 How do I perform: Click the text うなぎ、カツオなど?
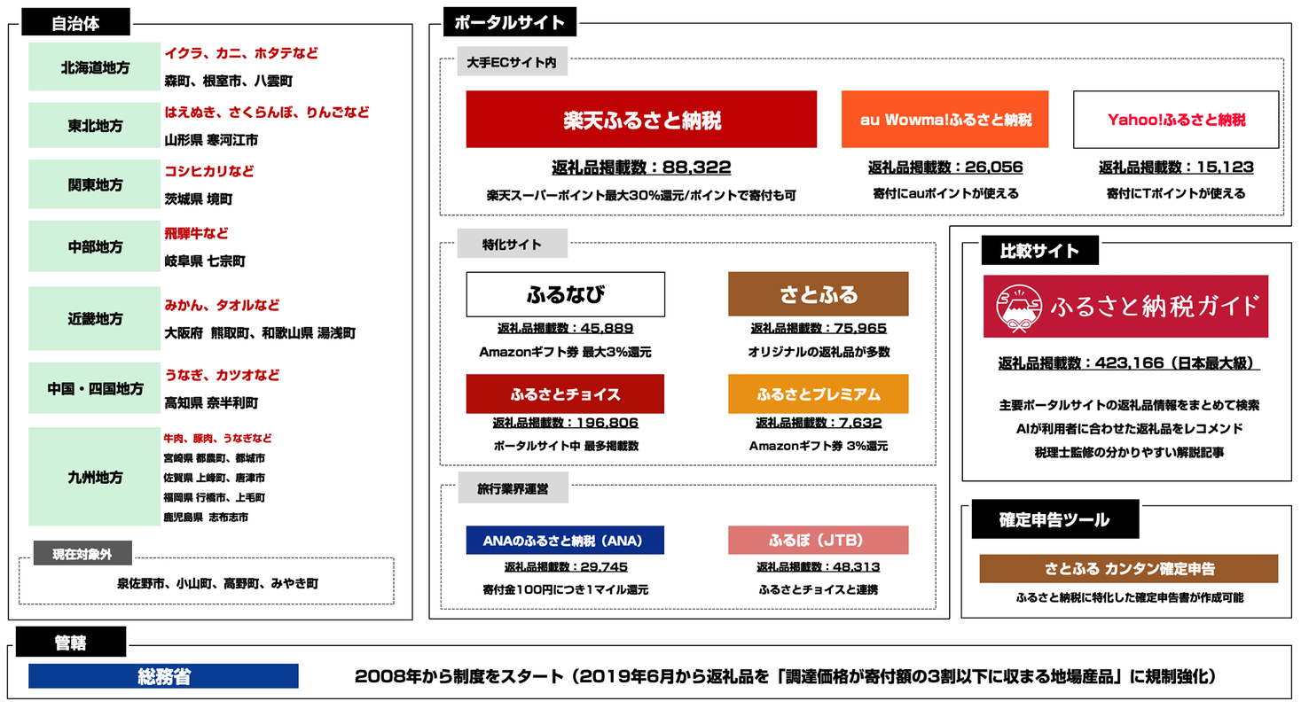pos(222,376)
